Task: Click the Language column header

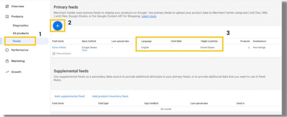Action: coord(146,41)
